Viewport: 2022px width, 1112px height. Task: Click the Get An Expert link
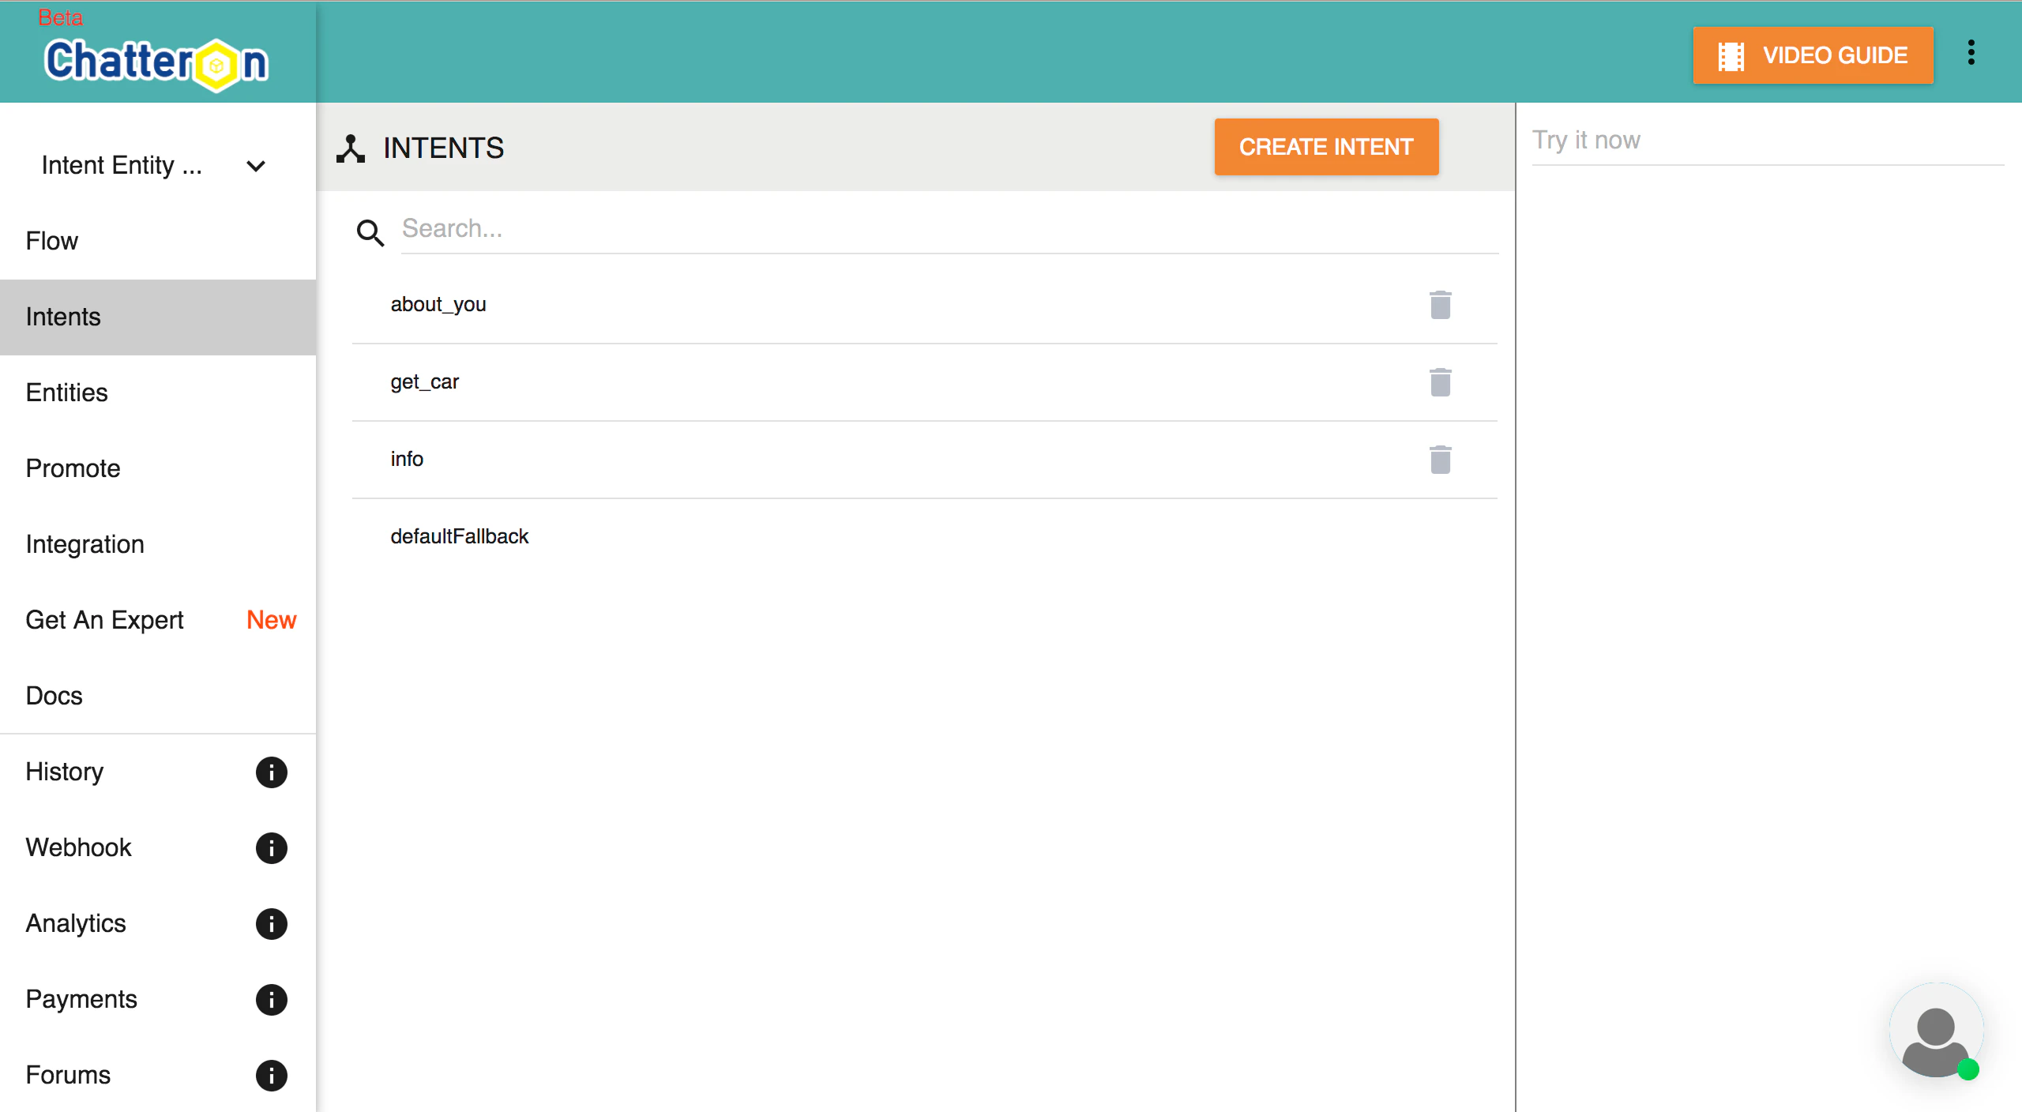tap(105, 620)
